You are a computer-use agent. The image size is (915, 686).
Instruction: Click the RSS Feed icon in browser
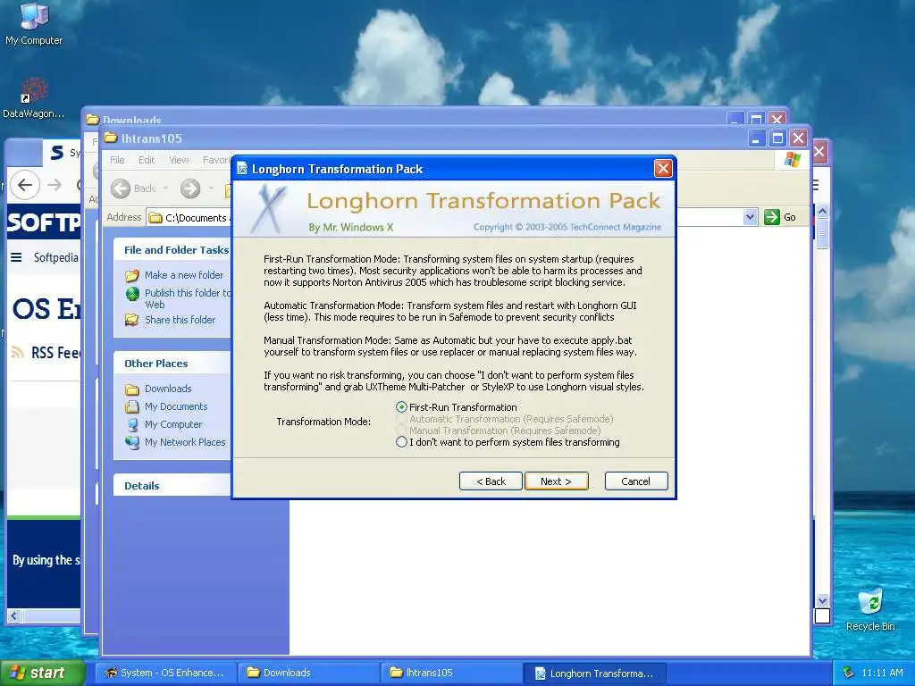pyautogui.click(x=18, y=352)
